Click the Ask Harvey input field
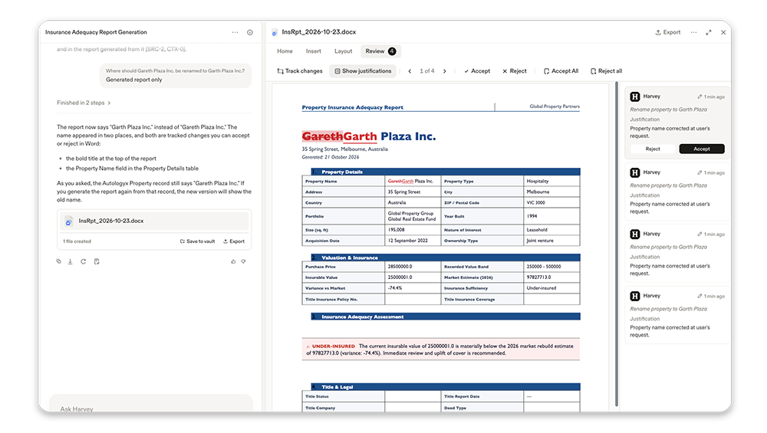This screenshot has height=433, width=767. pos(151,405)
